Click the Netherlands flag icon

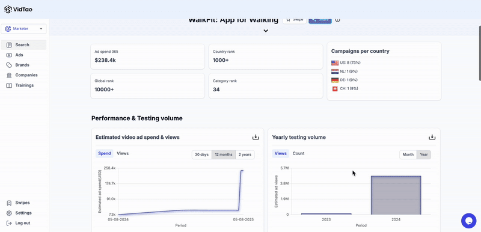tap(335, 72)
